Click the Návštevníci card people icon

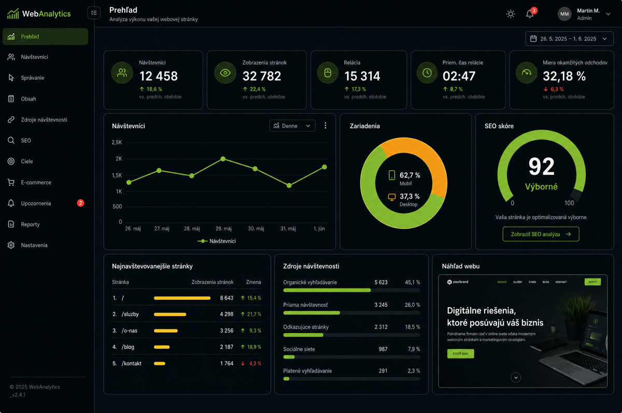(x=122, y=73)
